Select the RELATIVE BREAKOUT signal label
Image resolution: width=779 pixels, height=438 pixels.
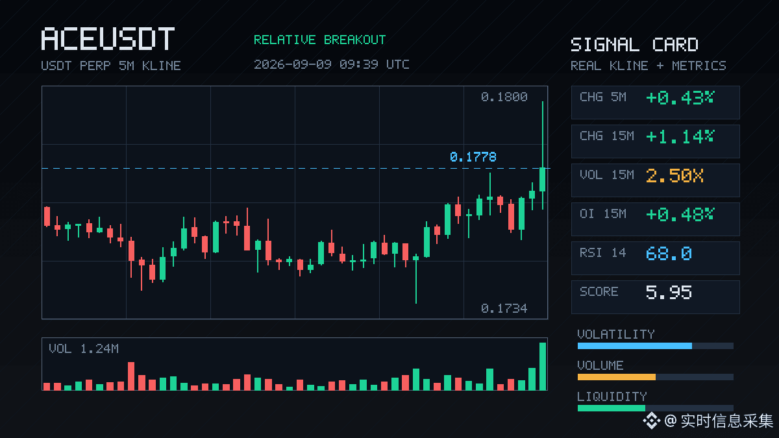(319, 40)
